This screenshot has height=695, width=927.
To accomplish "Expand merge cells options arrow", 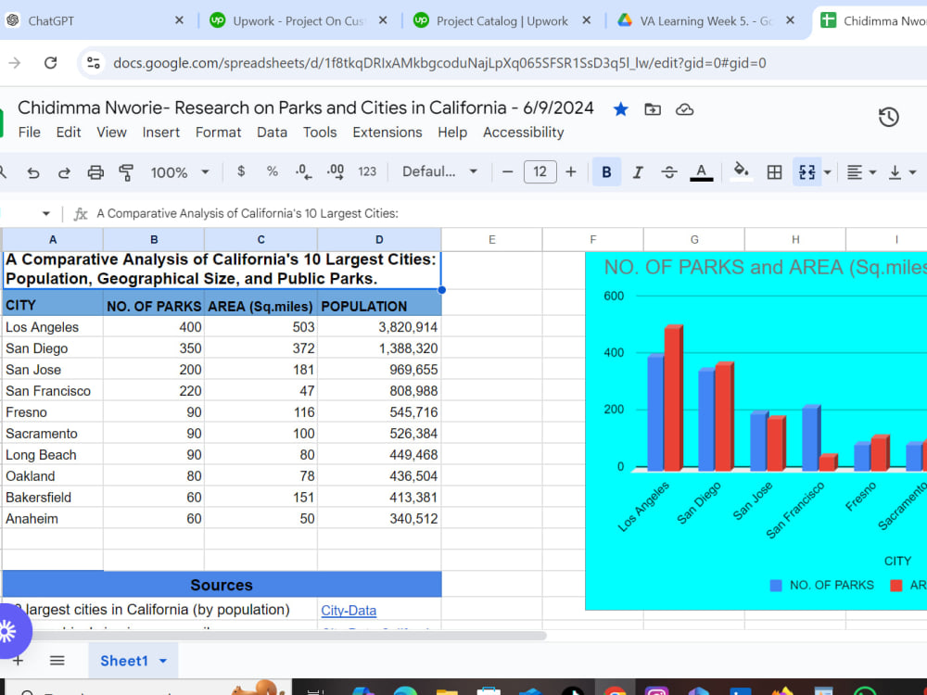I will (827, 172).
